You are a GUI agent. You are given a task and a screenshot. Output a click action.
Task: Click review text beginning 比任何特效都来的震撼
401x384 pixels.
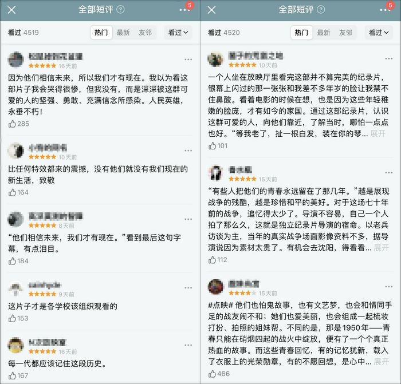(98, 175)
